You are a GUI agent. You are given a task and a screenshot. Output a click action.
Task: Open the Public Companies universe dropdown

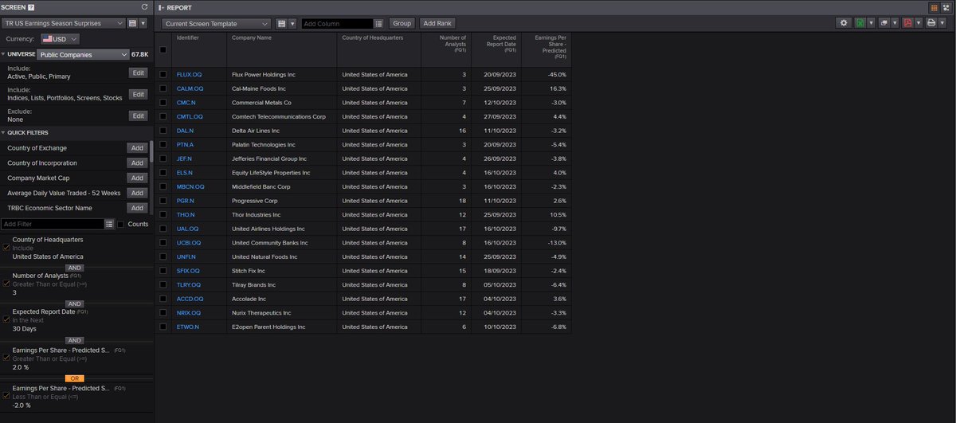point(83,55)
